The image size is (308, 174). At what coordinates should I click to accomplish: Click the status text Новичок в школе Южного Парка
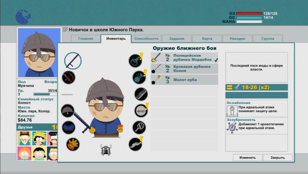106,30
